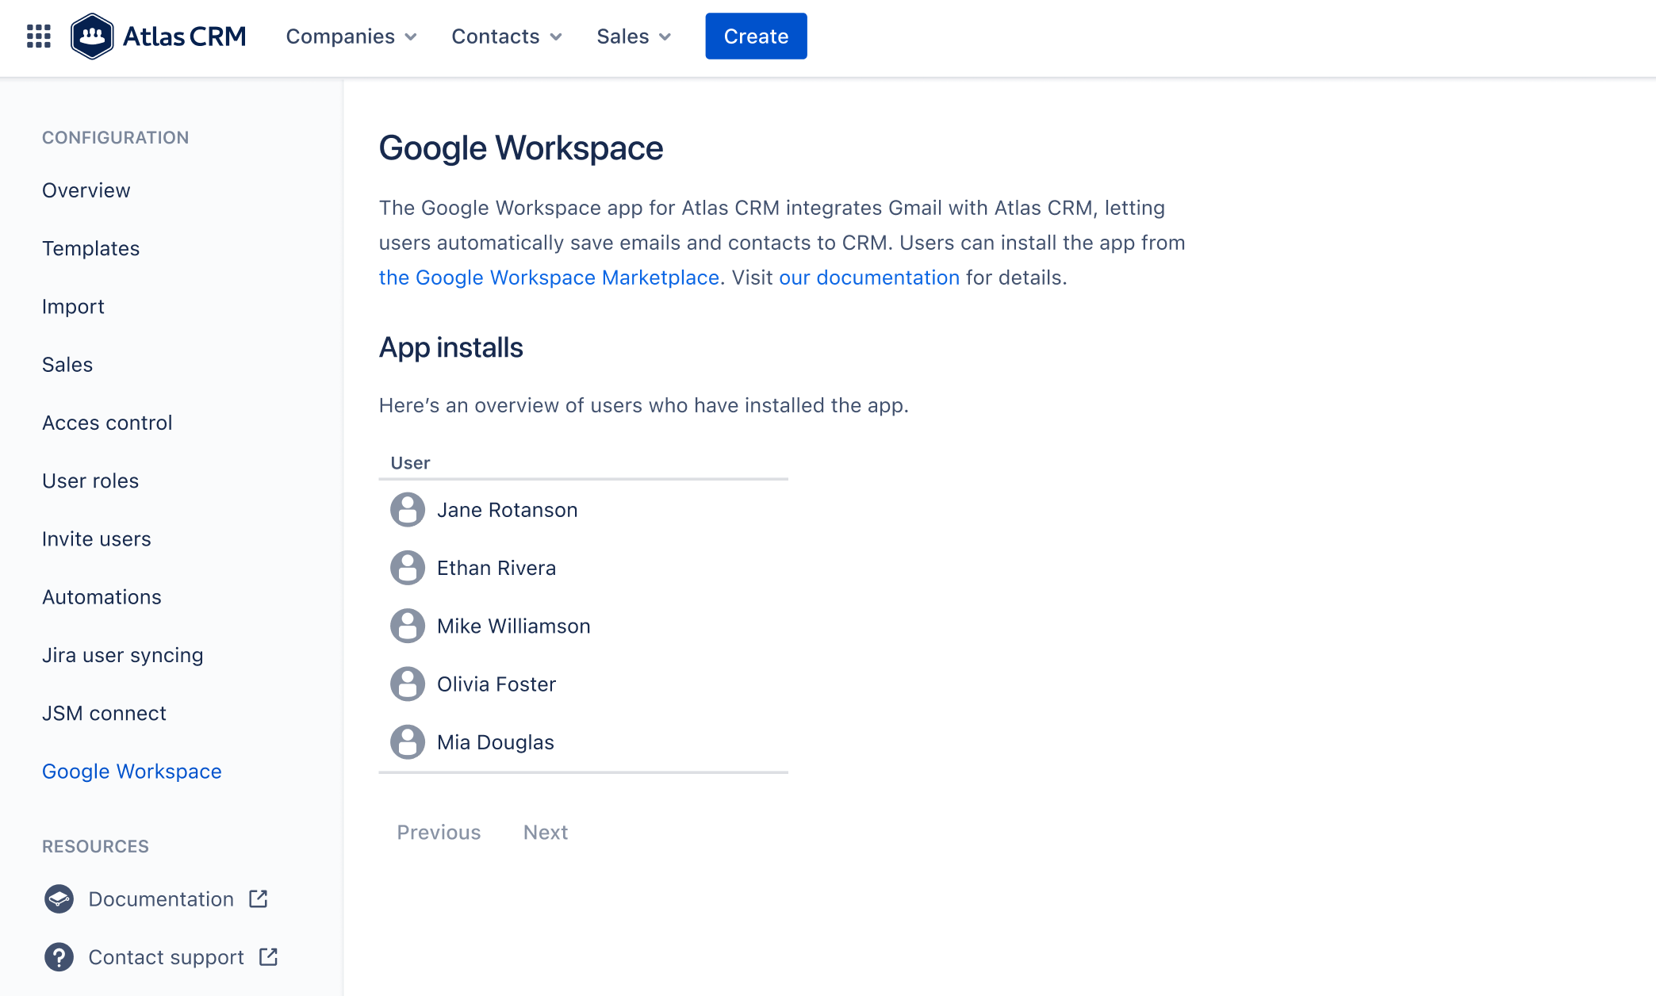Image resolution: width=1656 pixels, height=996 pixels.
Task: Click the Documentation book icon in Resources
Action: (x=59, y=898)
